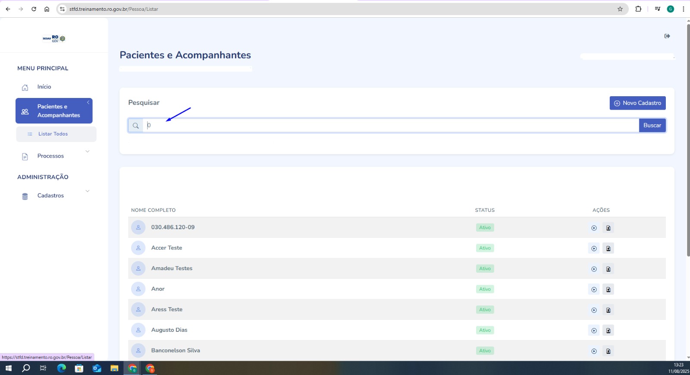
Task: Click the magnifier icon in search field
Action: pos(136,126)
